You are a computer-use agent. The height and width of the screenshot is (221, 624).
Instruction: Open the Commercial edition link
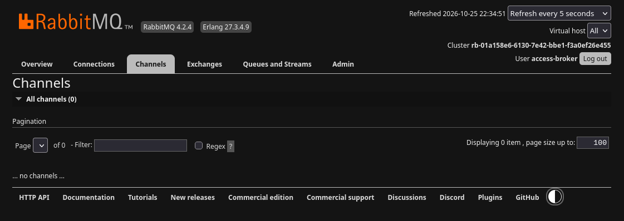coord(261,197)
